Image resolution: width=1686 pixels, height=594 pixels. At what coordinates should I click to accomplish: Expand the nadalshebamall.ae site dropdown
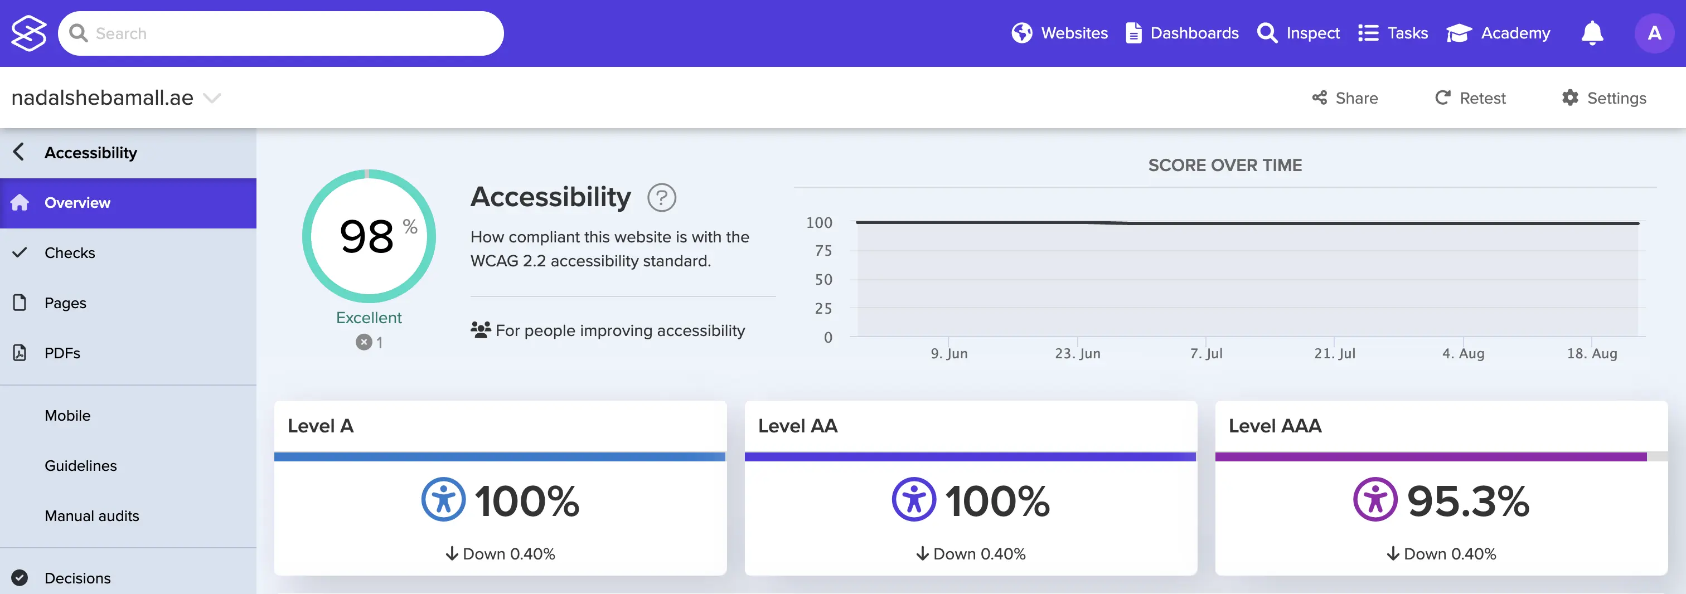tap(212, 98)
